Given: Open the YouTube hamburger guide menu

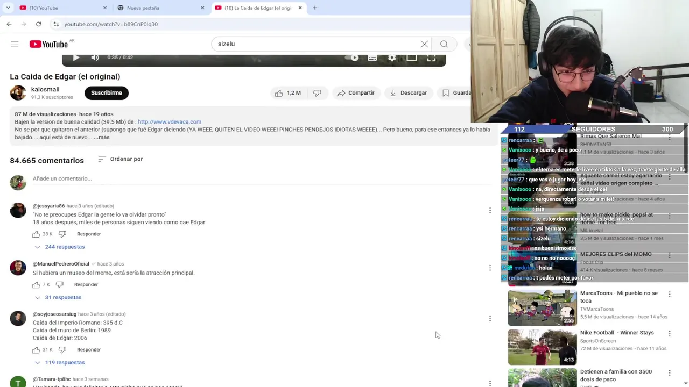Looking at the screenshot, I should [15, 44].
